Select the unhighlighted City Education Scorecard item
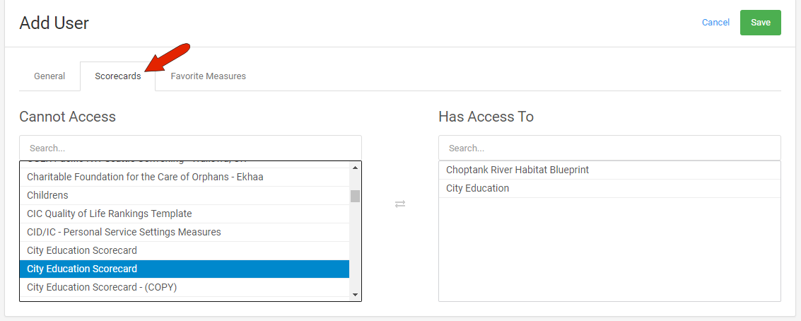The image size is (801, 321). (x=82, y=250)
